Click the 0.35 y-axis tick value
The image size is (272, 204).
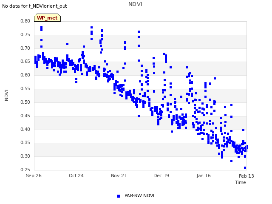[x=25, y=143]
